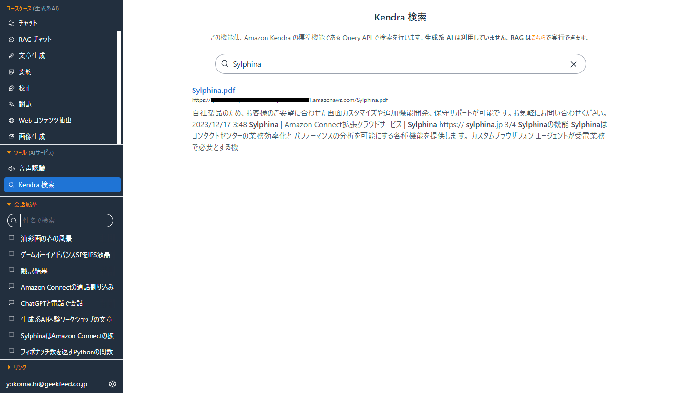The height and width of the screenshot is (393, 679).
Task: Click the magnifier icon in main search bar
Action: click(225, 64)
